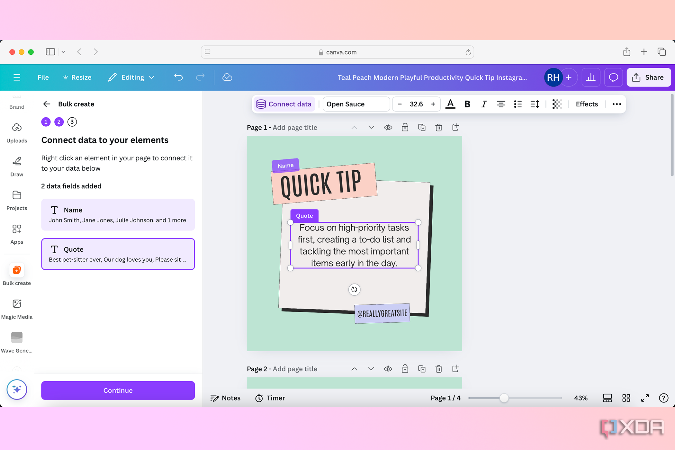Lock Page 2
The height and width of the screenshot is (450, 675).
[x=405, y=369]
